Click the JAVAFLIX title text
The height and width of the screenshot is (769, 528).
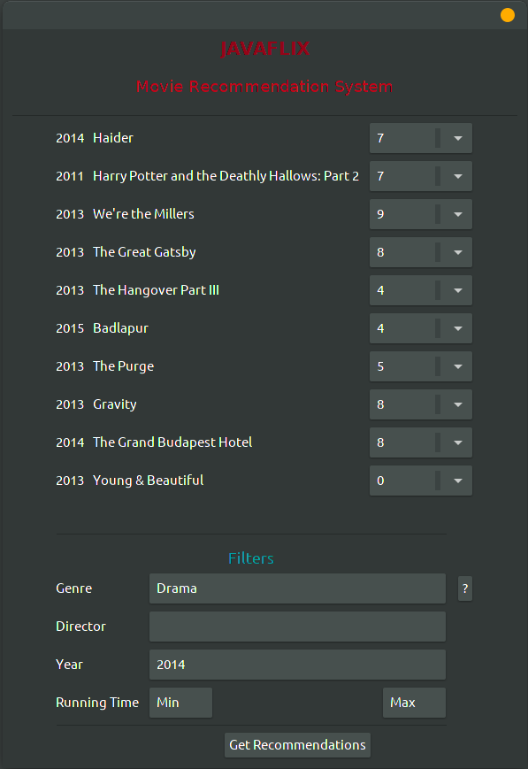pyautogui.click(x=264, y=49)
